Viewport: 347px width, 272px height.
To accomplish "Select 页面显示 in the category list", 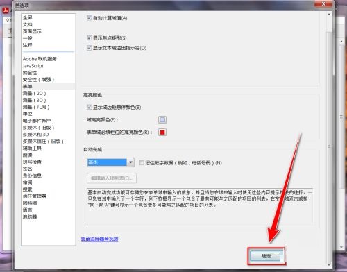I will coord(32,31).
